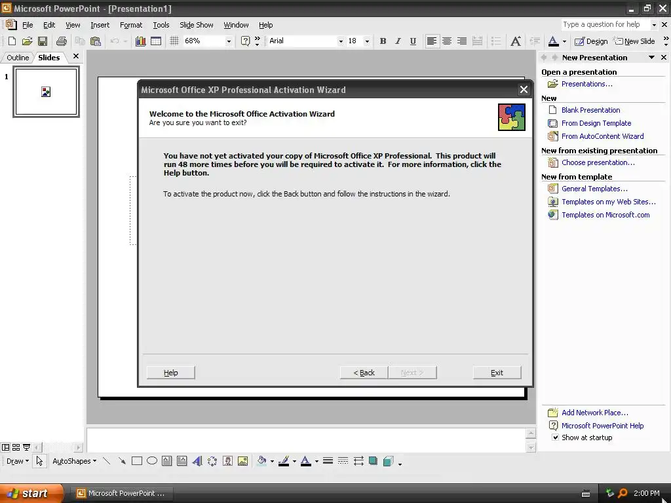Switch to Slide Sorter View button

(x=16, y=447)
